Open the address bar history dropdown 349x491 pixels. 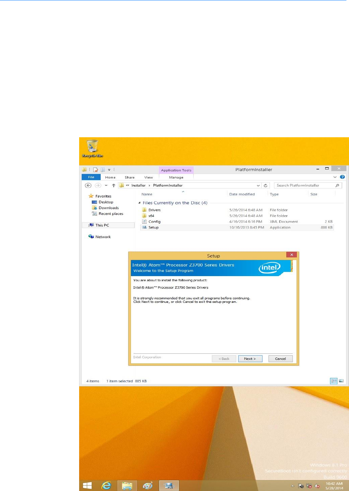point(258,186)
